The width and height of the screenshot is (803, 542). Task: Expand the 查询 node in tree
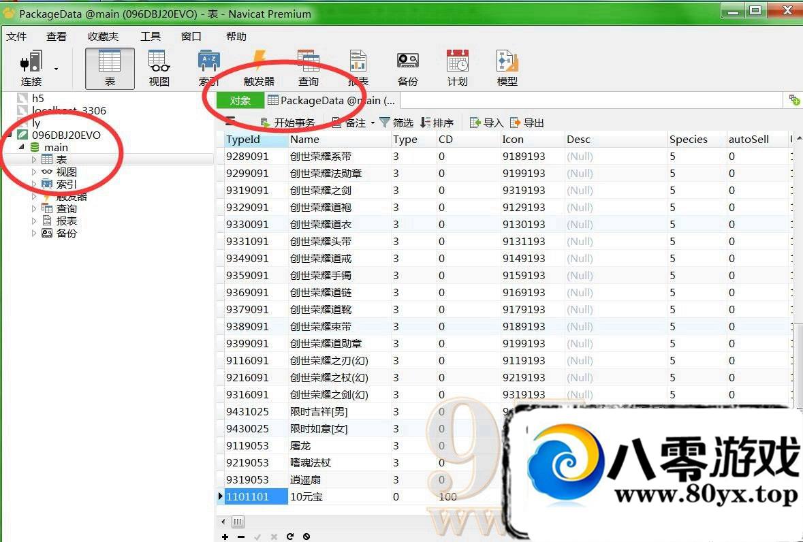click(34, 209)
